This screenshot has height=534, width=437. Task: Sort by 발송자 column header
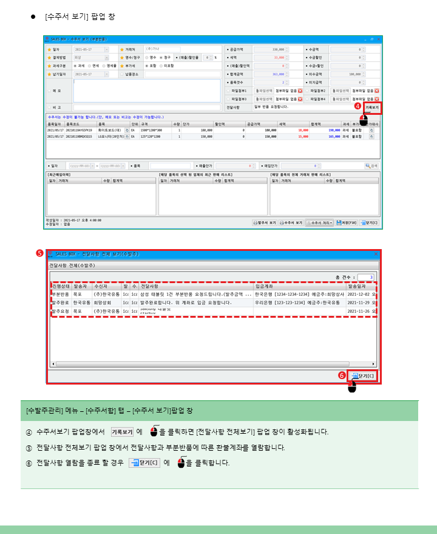pos(82,286)
